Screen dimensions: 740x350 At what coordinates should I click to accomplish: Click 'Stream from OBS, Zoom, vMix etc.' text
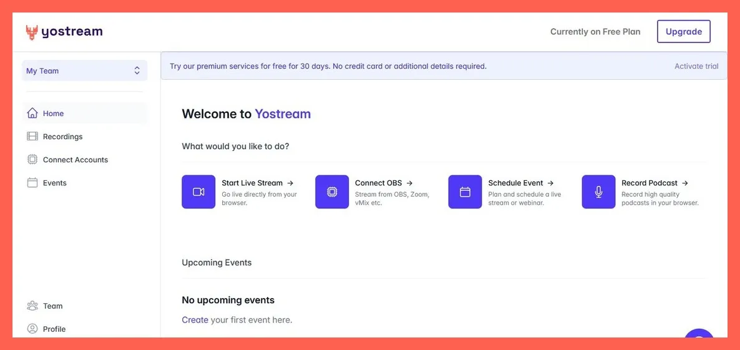[392, 198]
